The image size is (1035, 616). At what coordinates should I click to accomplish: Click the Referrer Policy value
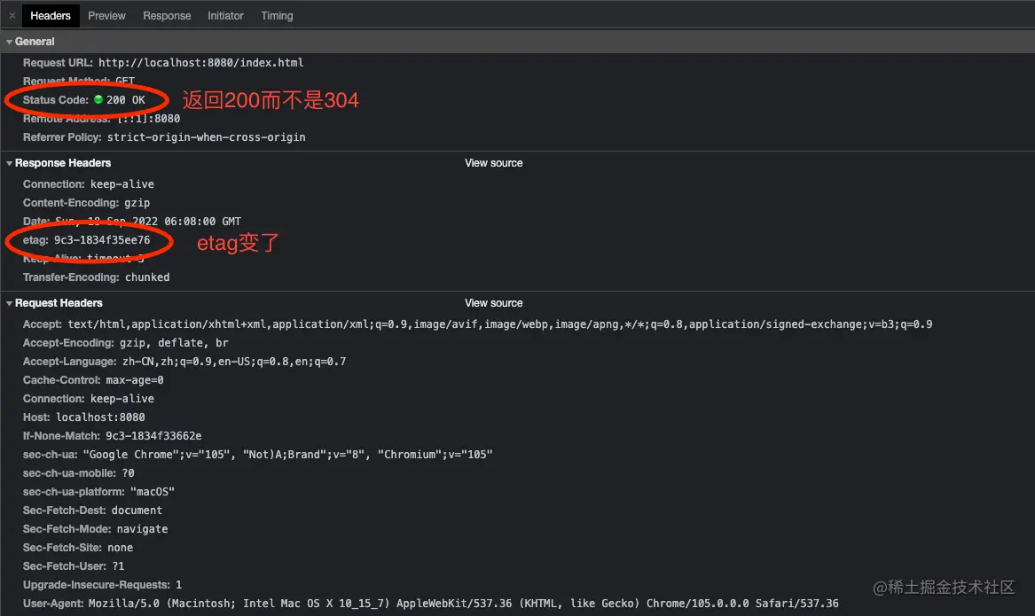tap(206, 137)
